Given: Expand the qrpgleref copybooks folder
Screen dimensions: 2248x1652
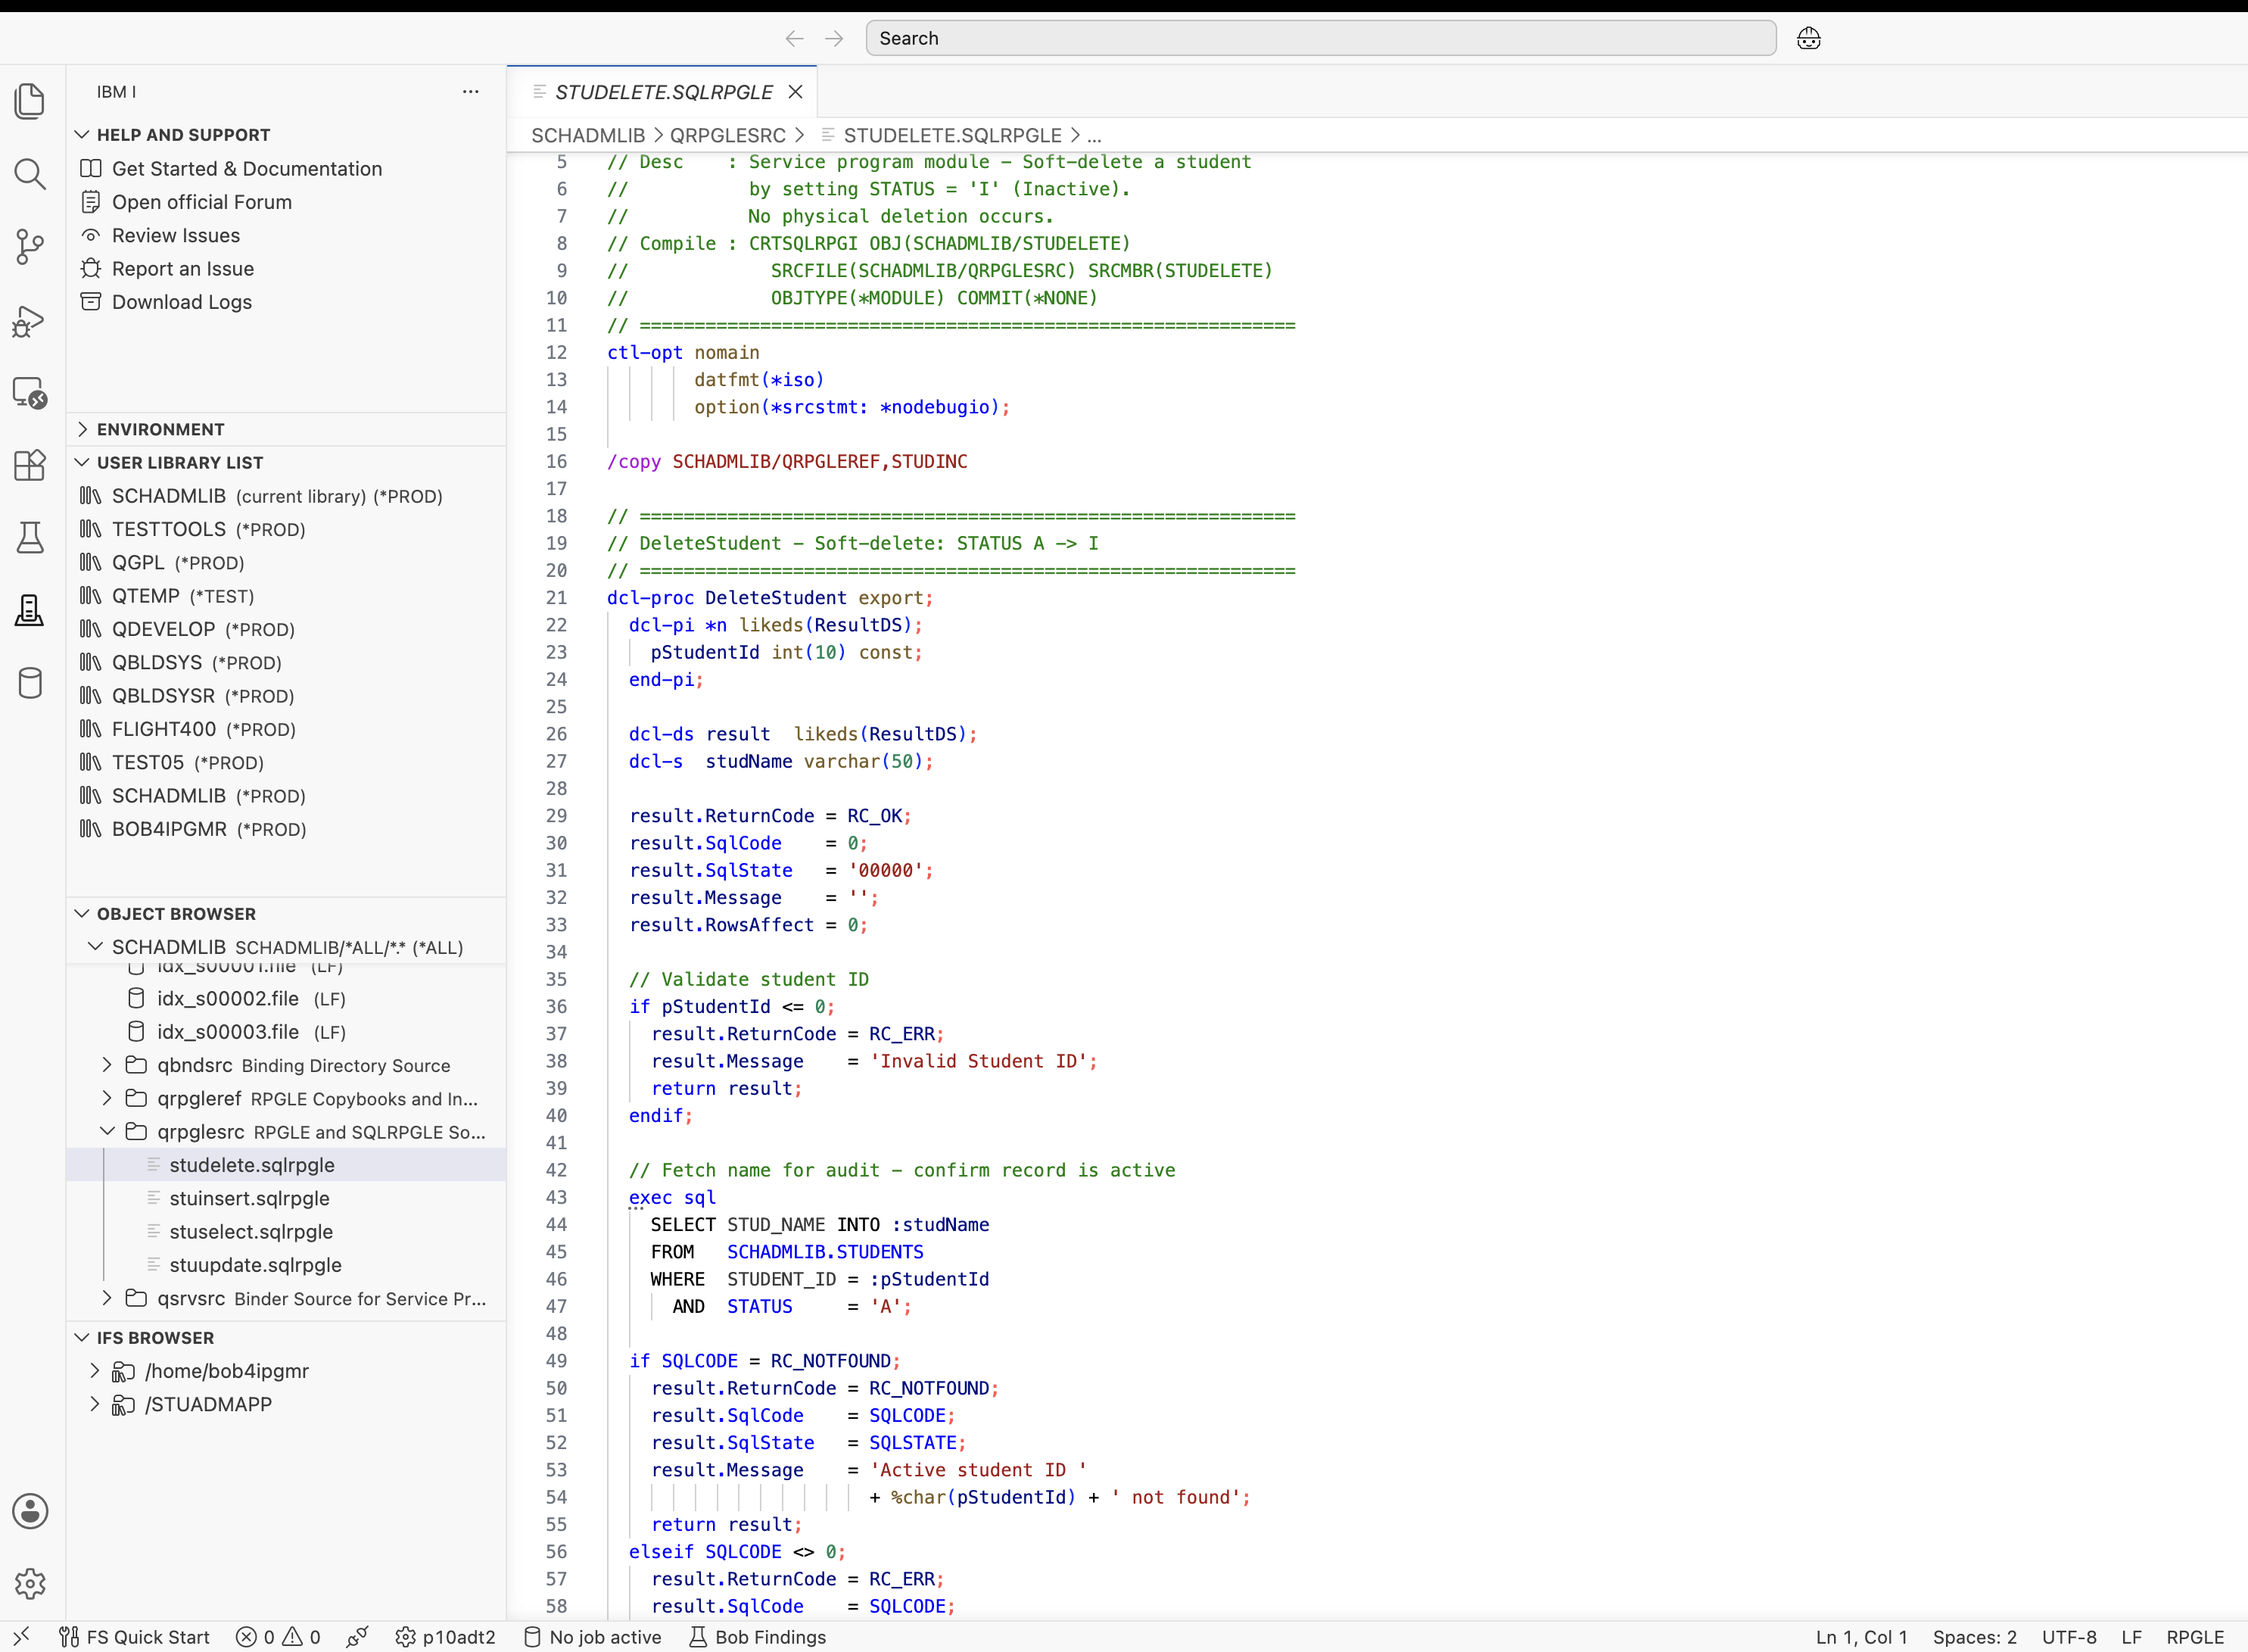Looking at the screenshot, I should point(107,1098).
